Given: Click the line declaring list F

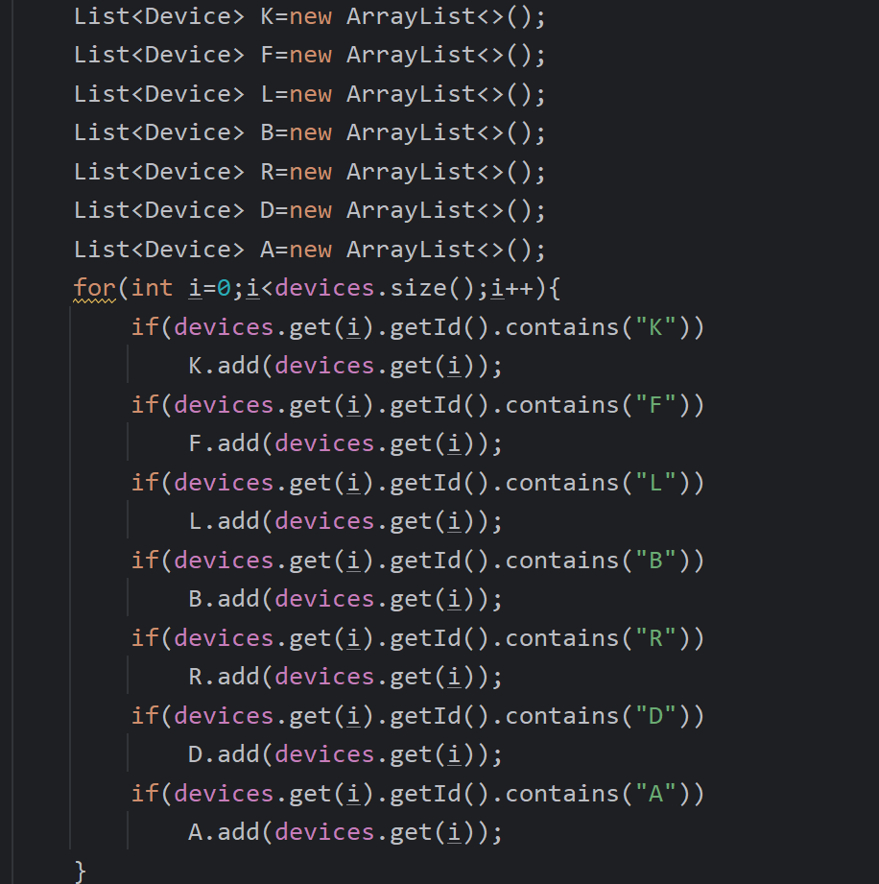Looking at the screenshot, I should pyautogui.click(x=310, y=56).
